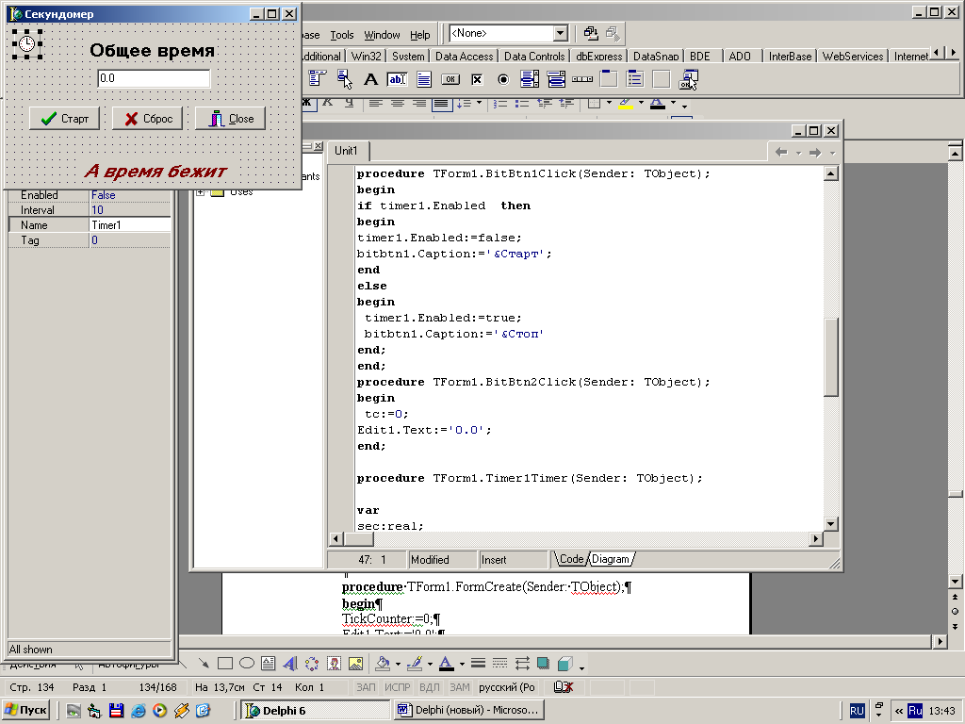The height and width of the screenshot is (724, 965).
Task: Select the CheckBox component in the palette
Action: pyautogui.click(x=477, y=80)
